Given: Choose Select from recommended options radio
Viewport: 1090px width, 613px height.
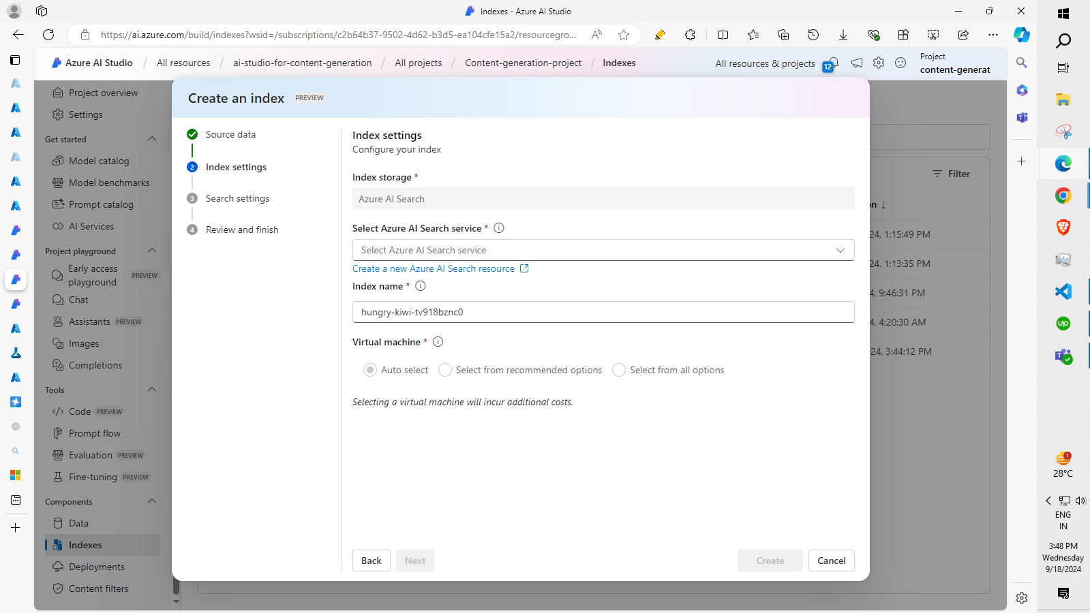Looking at the screenshot, I should click(x=445, y=370).
